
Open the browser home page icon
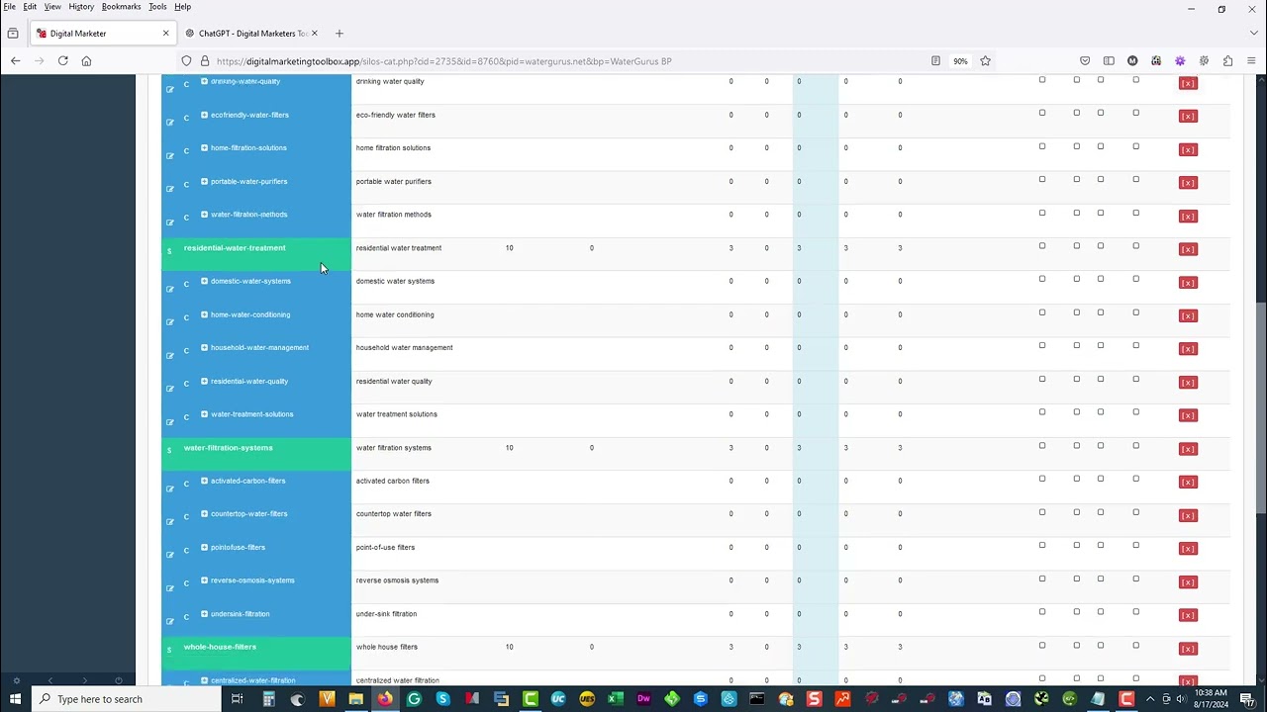point(86,61)
